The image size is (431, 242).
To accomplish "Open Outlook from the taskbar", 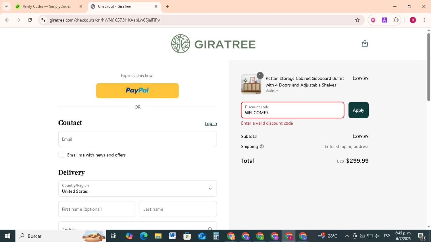I will pos(202,236).
